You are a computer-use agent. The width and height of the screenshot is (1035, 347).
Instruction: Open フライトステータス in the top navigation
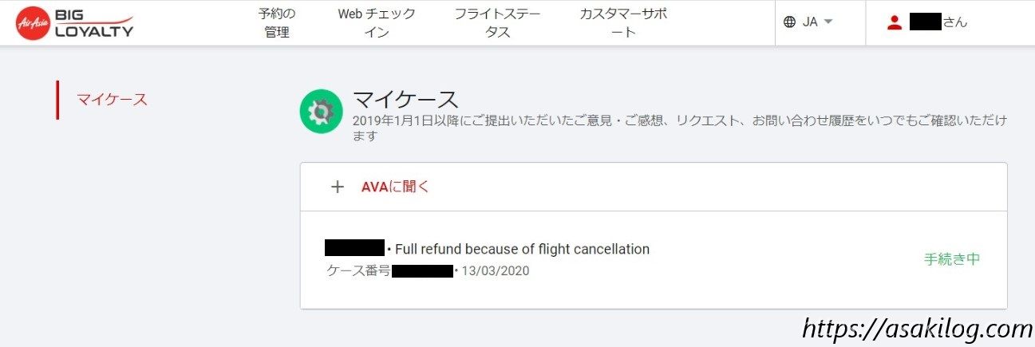(498, 23)
